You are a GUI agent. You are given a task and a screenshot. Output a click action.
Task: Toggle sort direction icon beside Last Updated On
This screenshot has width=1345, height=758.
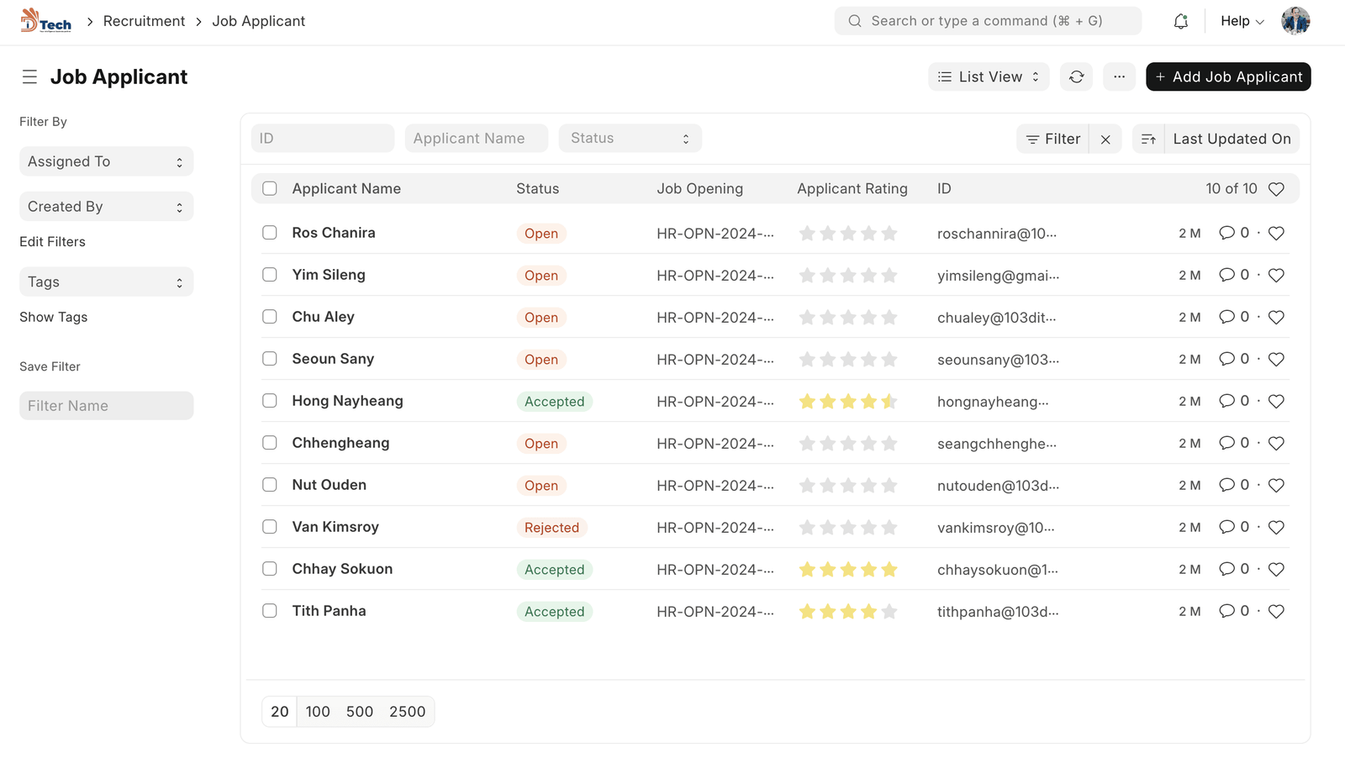click(x=1148, y=139)
